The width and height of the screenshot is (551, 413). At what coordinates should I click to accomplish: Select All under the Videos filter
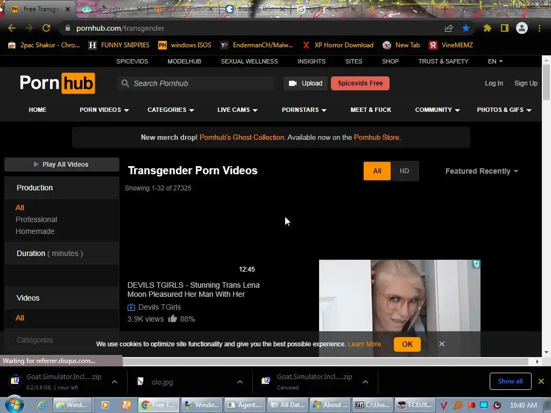20,318
